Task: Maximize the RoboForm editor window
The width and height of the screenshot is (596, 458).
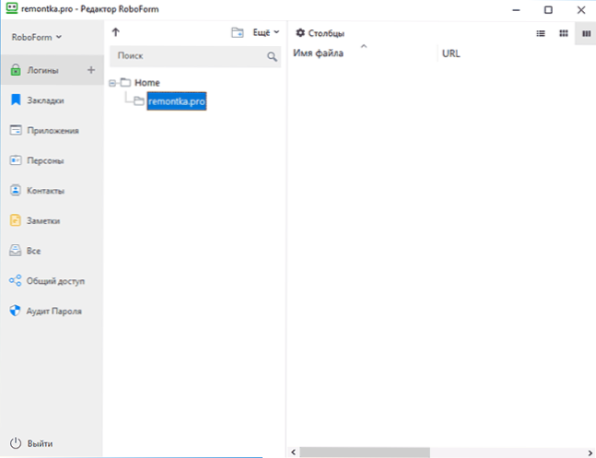Action: (x=548, y=10)
